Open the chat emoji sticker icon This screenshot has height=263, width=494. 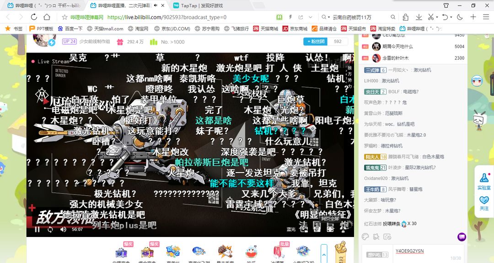coord(376,237)
